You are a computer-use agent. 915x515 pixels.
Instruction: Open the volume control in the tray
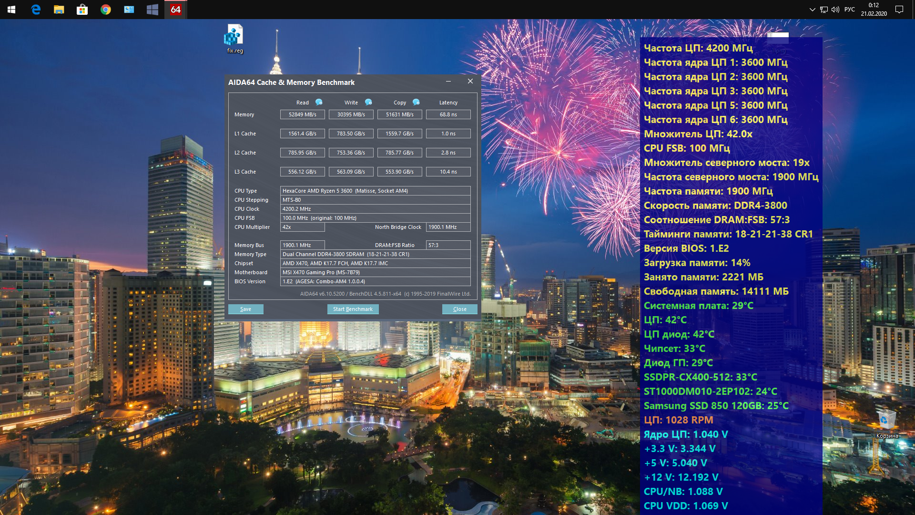(835, 10)
